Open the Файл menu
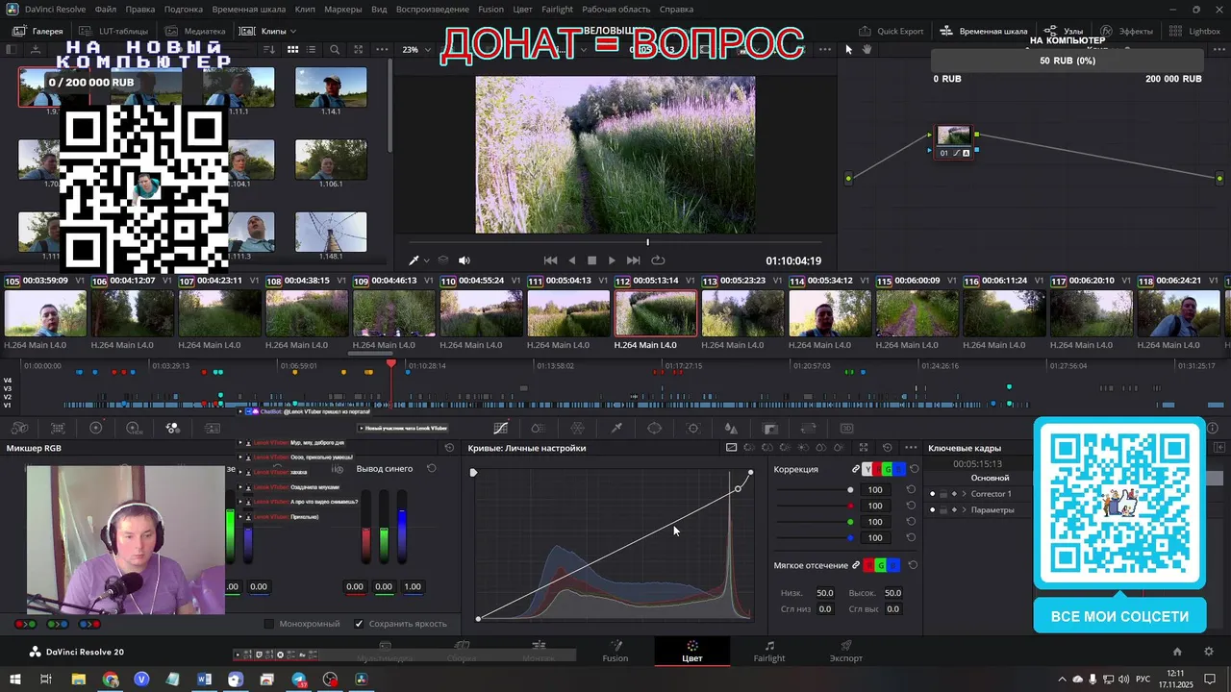 tap(106, 10)
